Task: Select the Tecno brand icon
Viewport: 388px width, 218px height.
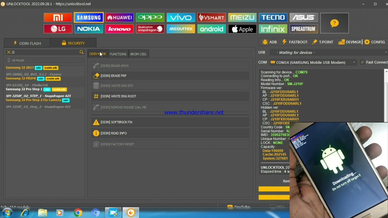Action: point(273,18)
